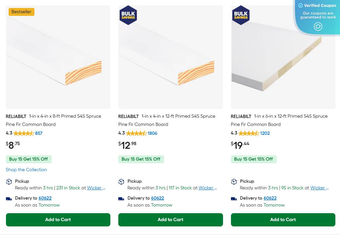Click the 60622 delivery zip code link

[45, 198]
